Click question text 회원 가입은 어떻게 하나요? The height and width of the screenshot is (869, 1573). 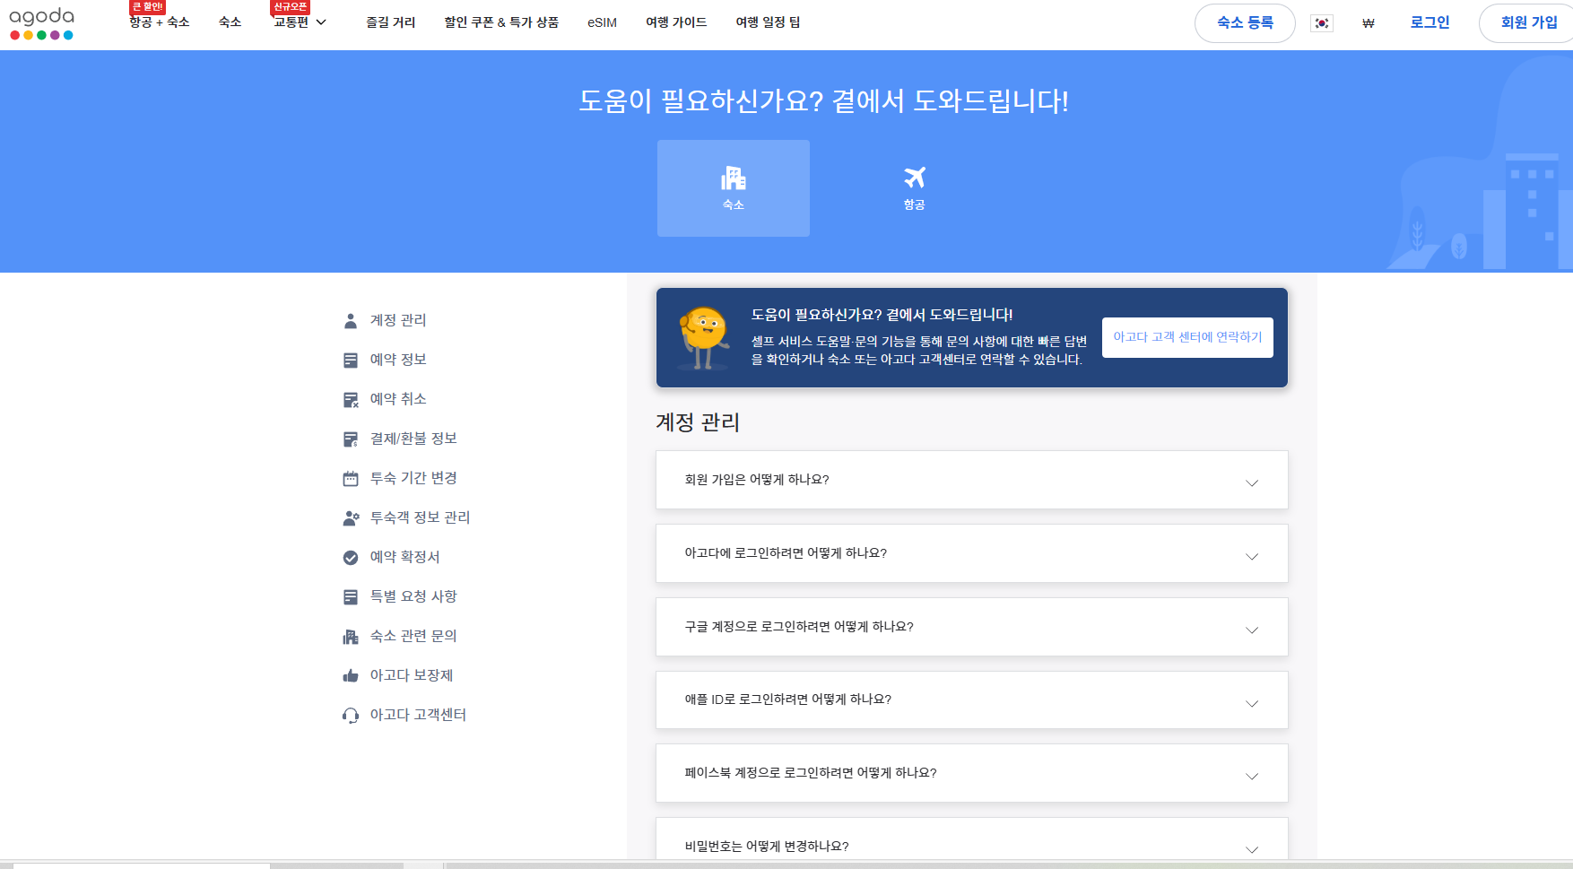click(757, 480)
